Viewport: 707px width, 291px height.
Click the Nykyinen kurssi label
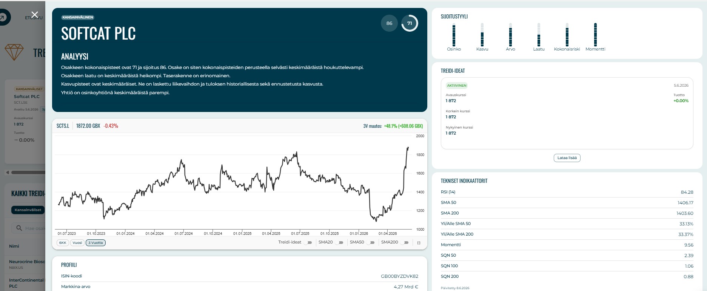tap(459, 127)
